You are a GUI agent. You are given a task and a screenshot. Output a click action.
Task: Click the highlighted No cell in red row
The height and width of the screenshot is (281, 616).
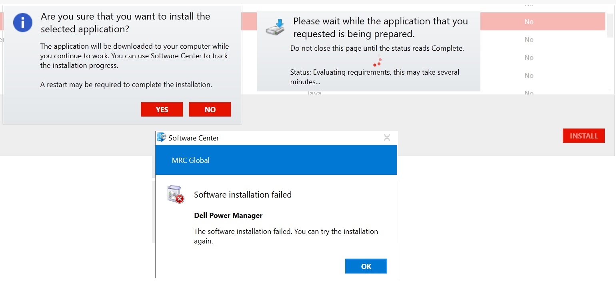(x=529, y=22)
